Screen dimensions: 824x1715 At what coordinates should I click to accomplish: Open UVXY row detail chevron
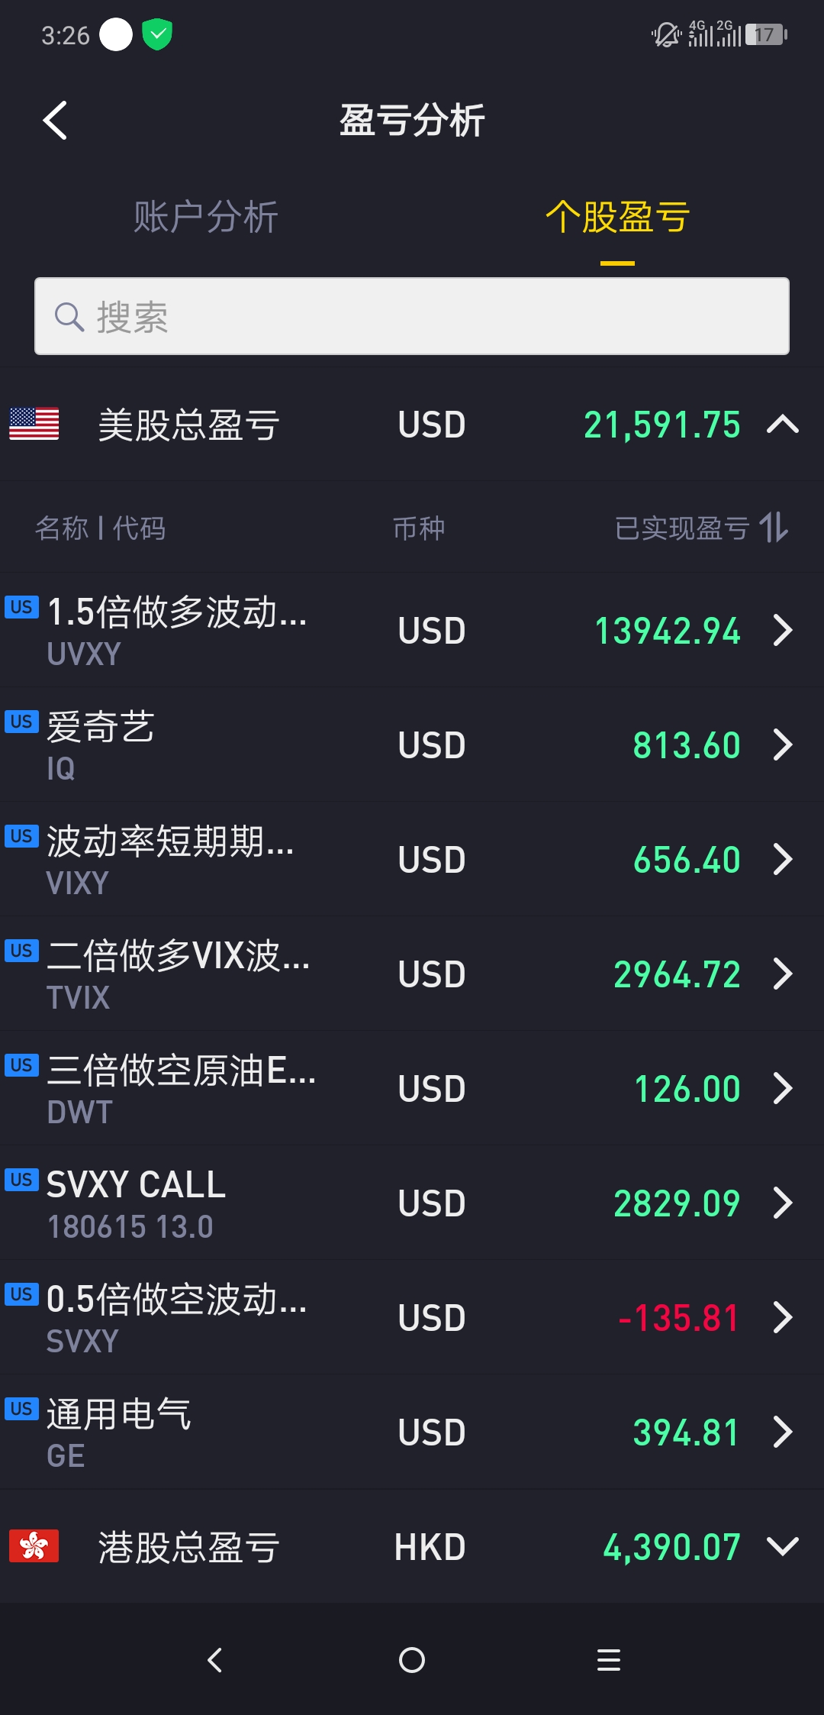click(783, 630)
